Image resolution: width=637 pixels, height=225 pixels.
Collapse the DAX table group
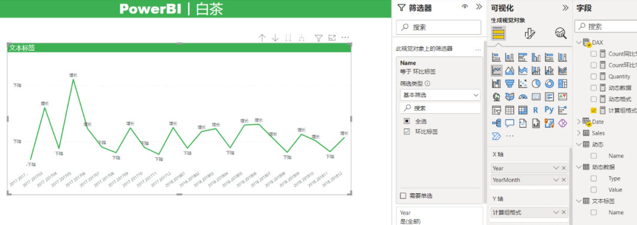(579, 42)
